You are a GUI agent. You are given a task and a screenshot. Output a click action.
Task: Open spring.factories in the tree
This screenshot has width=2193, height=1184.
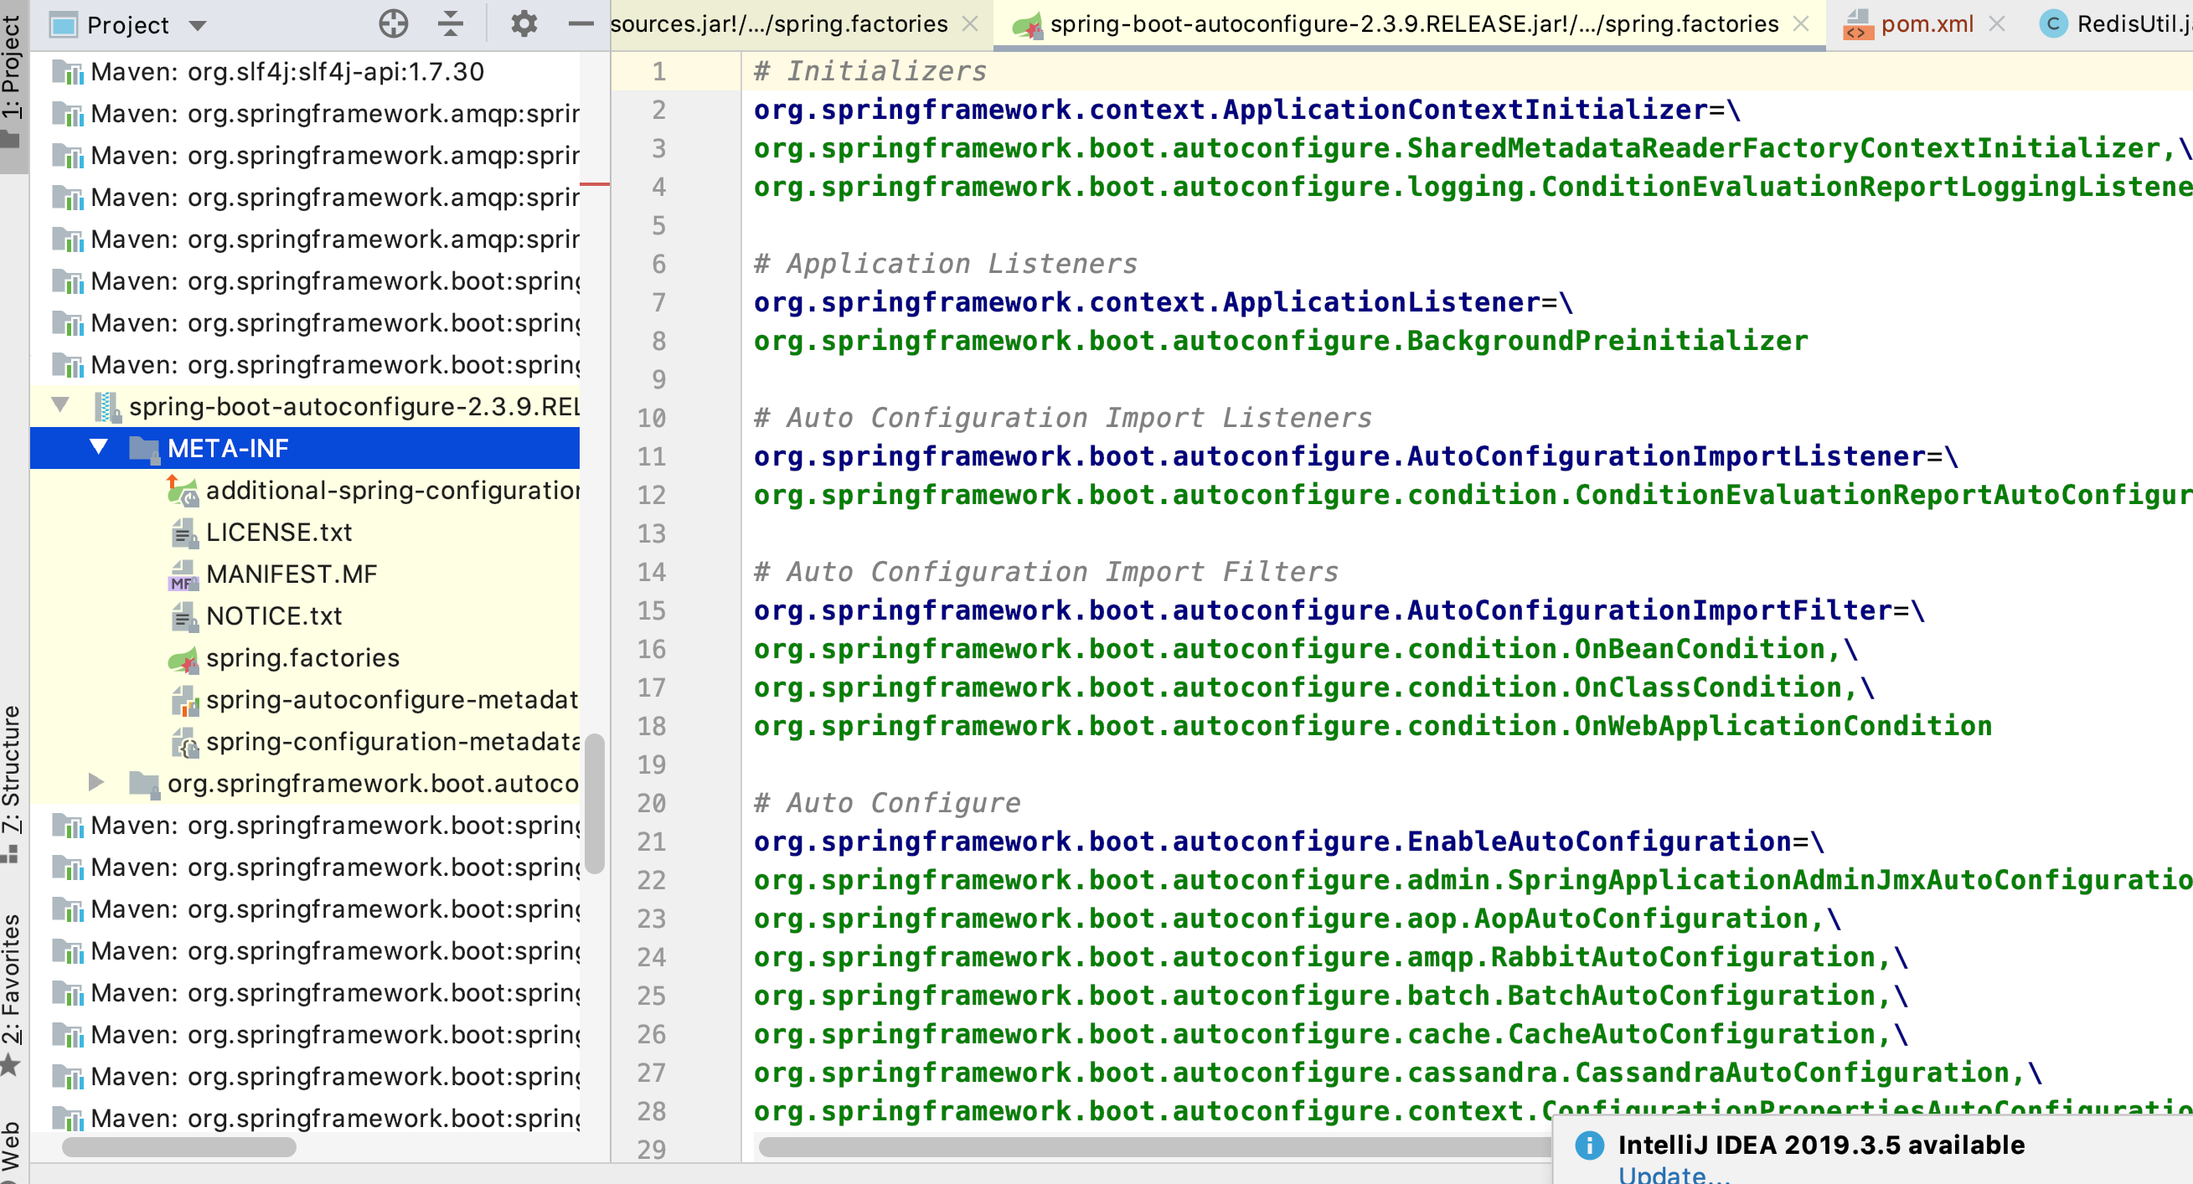[x=302, y=658]
